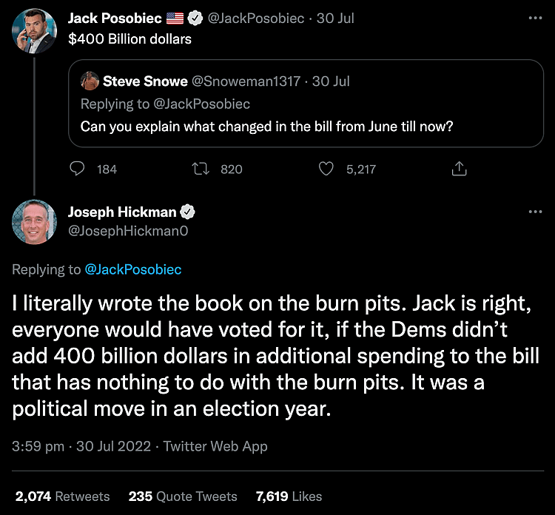Click the @JackPosobiec reply mention link
This screenshot has height=515, width=555.
click(x=133, y=269)
